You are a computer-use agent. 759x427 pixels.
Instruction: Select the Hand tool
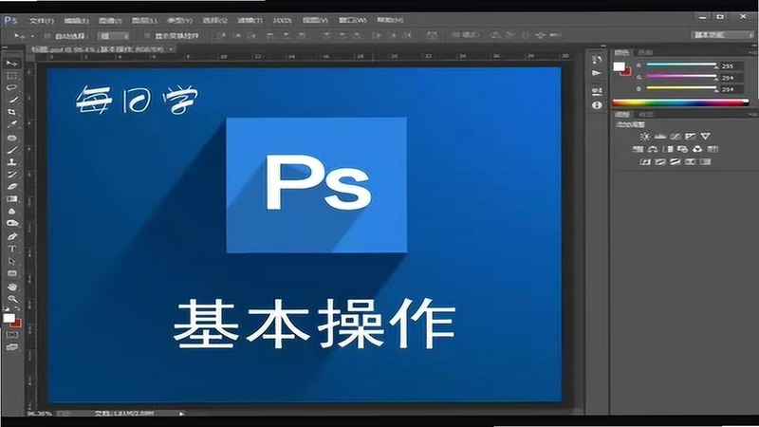point(11,287)
